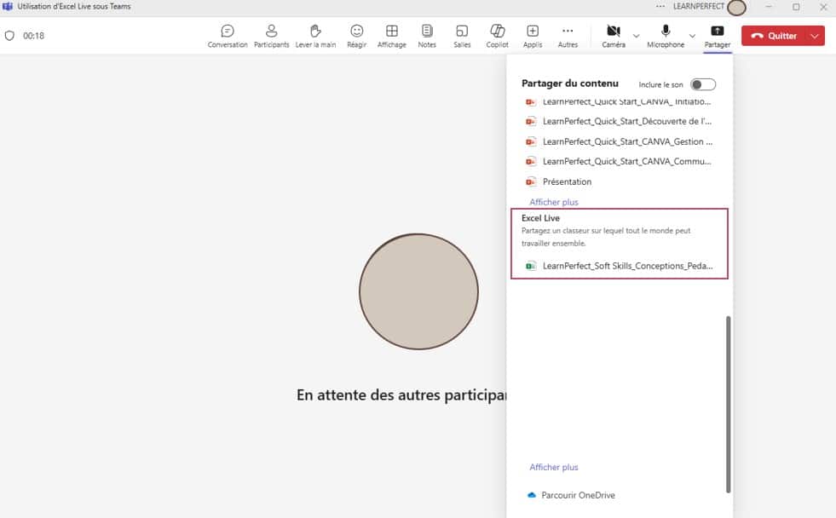This screenshot has width=836, height=518.
Task: Click Teams logo in title bar
Action: coord(8,7)
